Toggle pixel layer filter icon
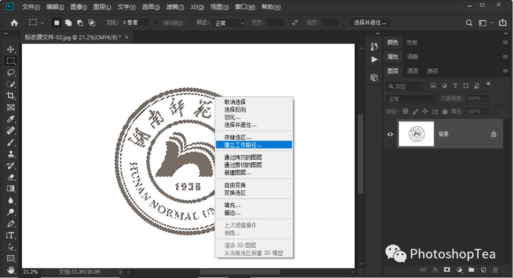The height and width of the screenshot is (278, 513). coord(433,85)
